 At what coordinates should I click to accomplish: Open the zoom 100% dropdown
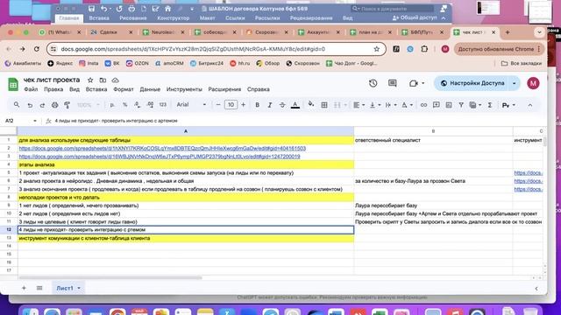88,105
